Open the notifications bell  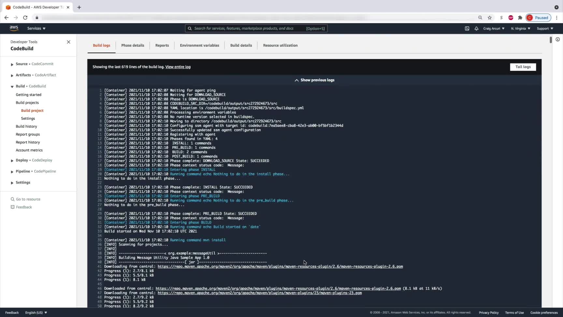click(476, 28)
